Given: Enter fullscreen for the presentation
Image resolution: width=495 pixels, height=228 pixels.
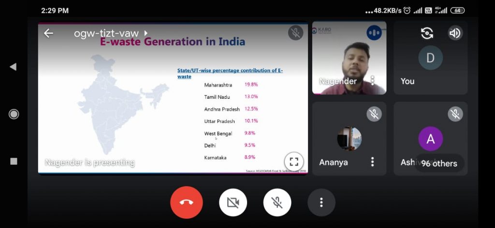Looking at the screenshot, I should pos(293,161).
